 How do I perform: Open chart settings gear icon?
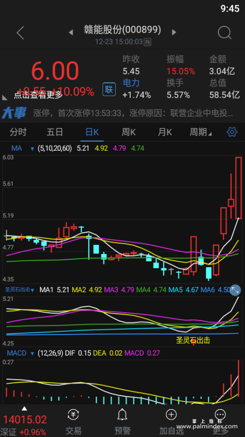coord(232,132)
